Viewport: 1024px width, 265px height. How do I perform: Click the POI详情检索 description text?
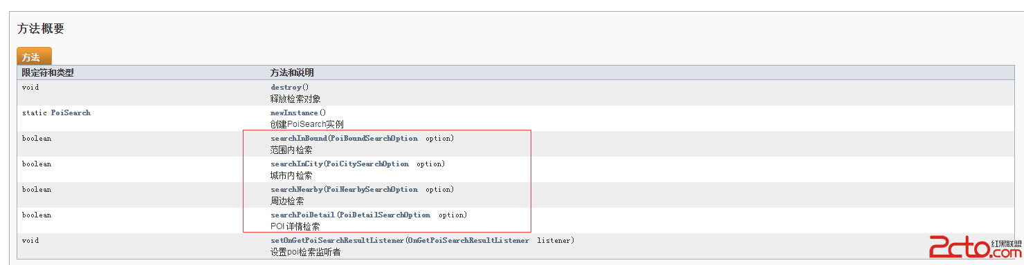pyautogui.click(x=295, y=226)
